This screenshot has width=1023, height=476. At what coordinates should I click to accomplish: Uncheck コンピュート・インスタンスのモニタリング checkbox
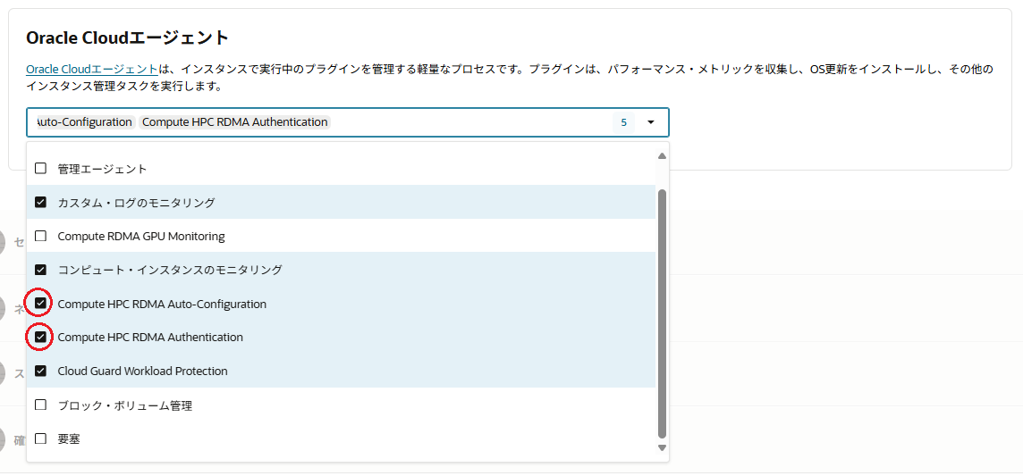(40, 270)
